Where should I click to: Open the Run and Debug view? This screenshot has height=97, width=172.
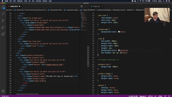pyautogui.click(x=3, y=27)
